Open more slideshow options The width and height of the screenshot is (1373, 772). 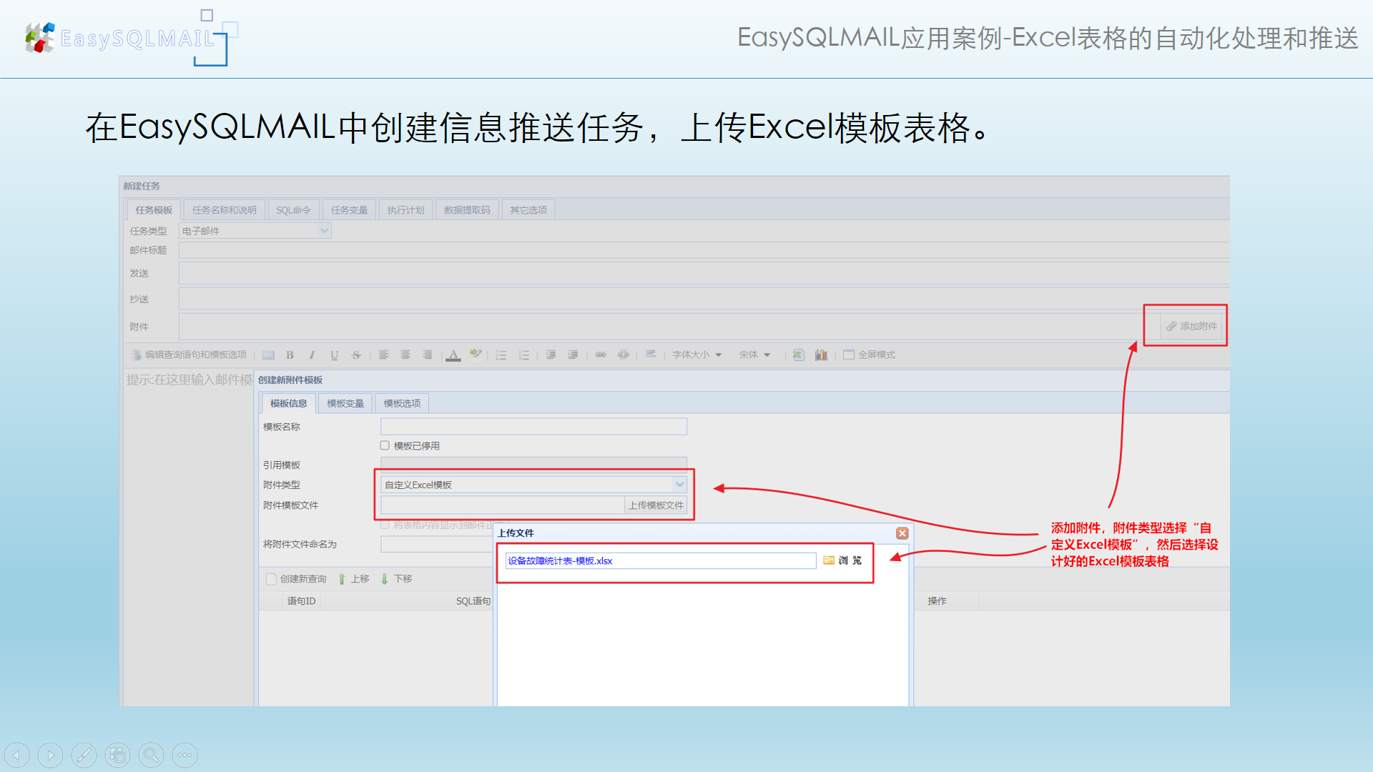[184, 755]
